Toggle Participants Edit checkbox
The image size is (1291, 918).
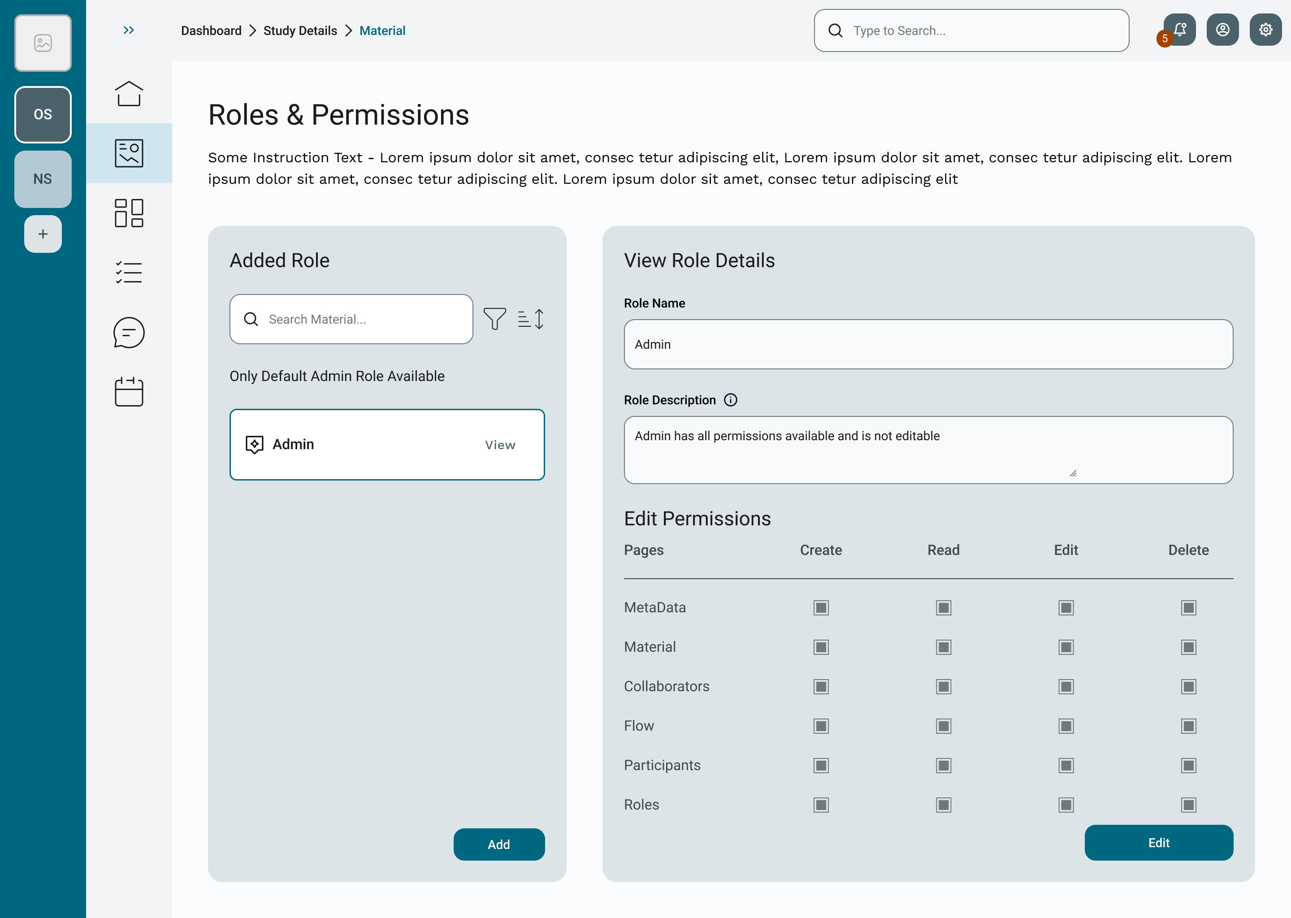[1066, 766]
